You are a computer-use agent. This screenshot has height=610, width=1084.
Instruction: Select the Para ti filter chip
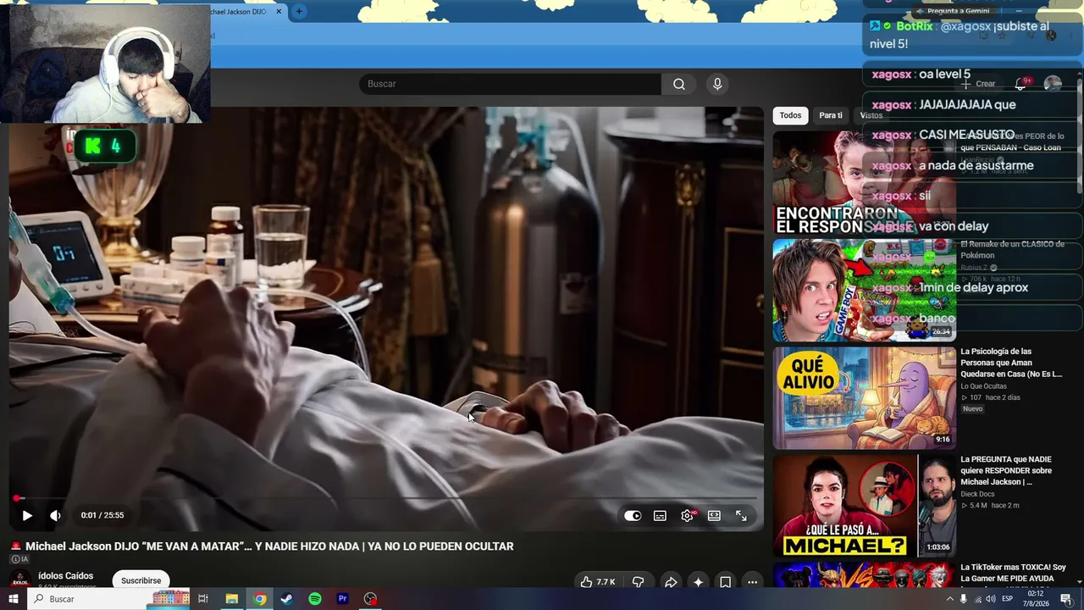(831, 115)
